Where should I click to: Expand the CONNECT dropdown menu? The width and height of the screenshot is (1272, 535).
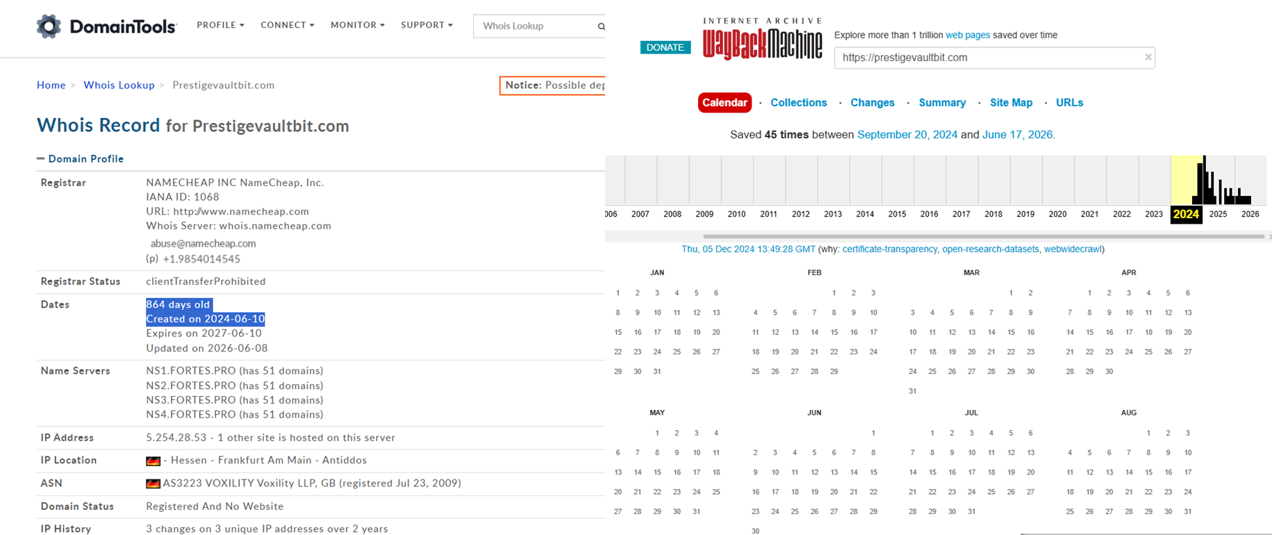(287, 25)
